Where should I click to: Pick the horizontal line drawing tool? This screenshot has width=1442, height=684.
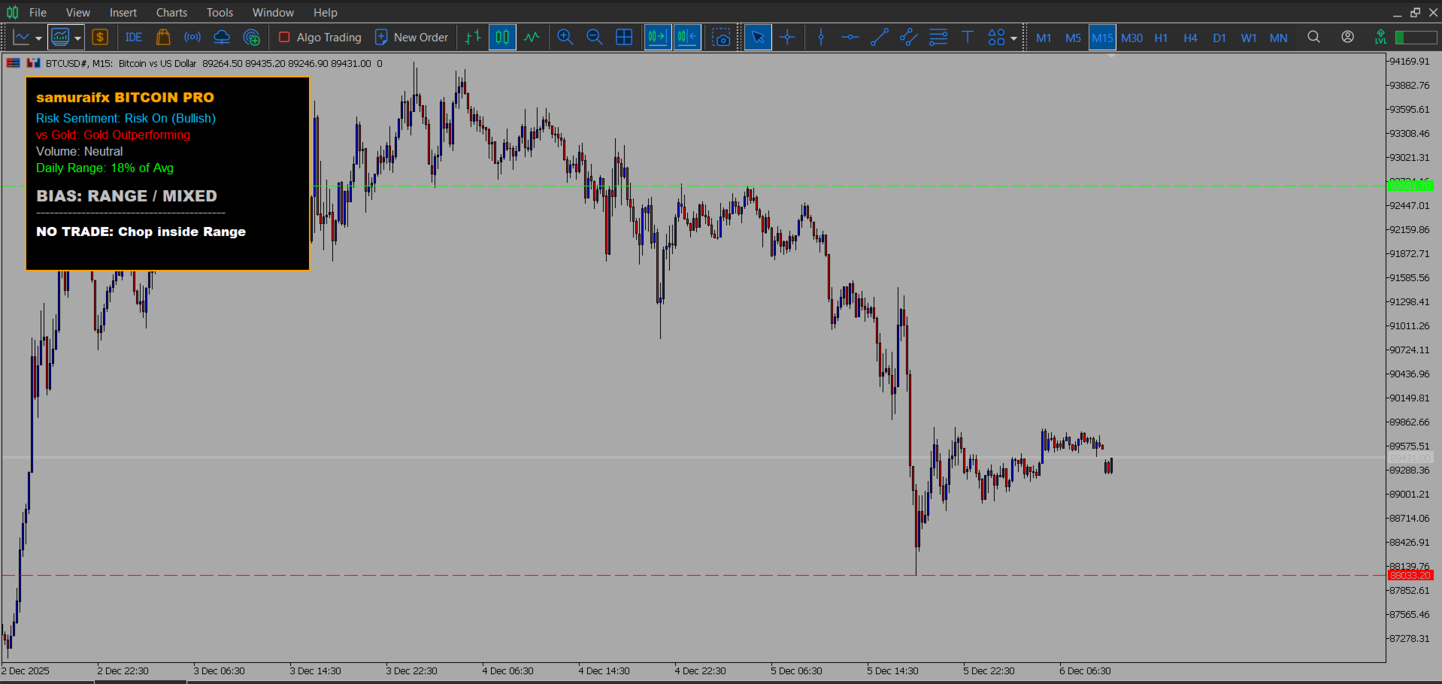point(850,37)
